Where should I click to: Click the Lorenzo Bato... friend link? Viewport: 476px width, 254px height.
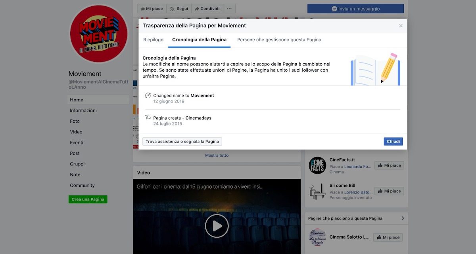358,193
